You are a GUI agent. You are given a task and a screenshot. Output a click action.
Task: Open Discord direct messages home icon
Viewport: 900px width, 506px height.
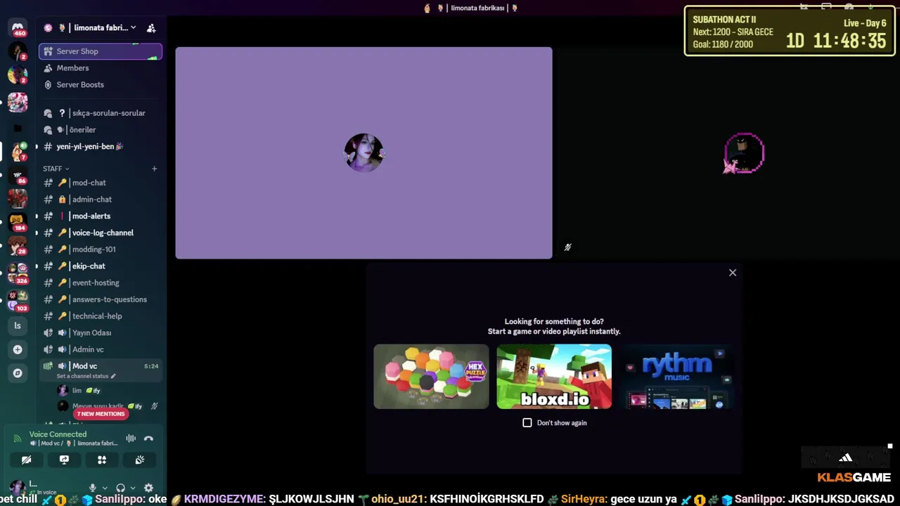coord(18,27)
